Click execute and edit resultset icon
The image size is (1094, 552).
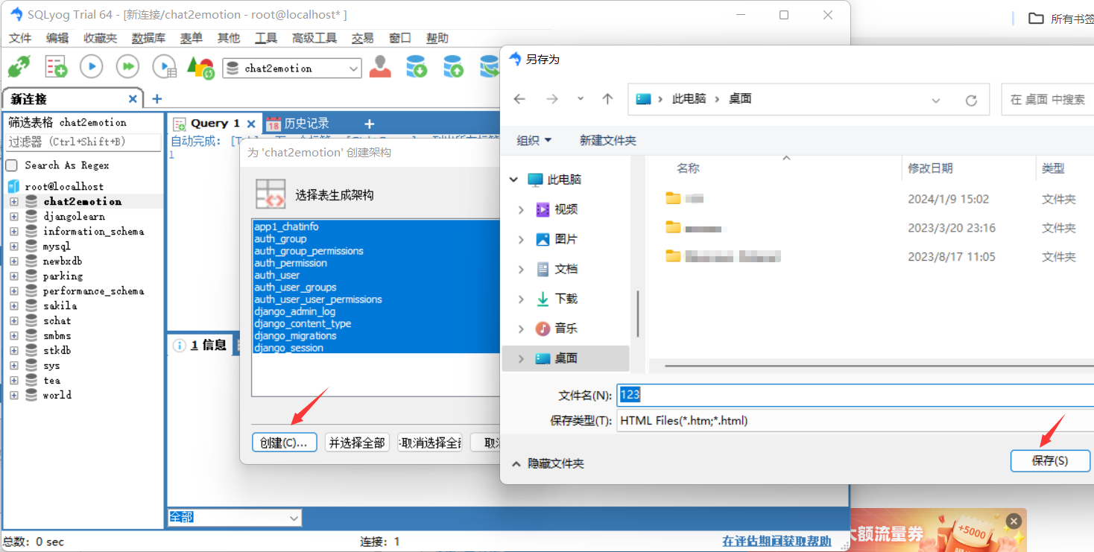tap(165, 67)
